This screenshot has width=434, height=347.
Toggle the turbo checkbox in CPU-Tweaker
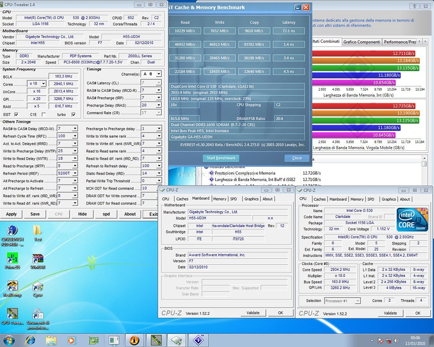click(x=73, y=114)
